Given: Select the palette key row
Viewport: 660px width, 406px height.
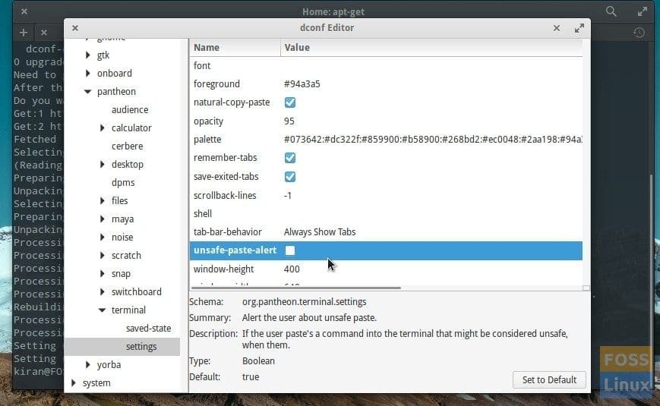Looking at the screenshot, I should point(386,140).
